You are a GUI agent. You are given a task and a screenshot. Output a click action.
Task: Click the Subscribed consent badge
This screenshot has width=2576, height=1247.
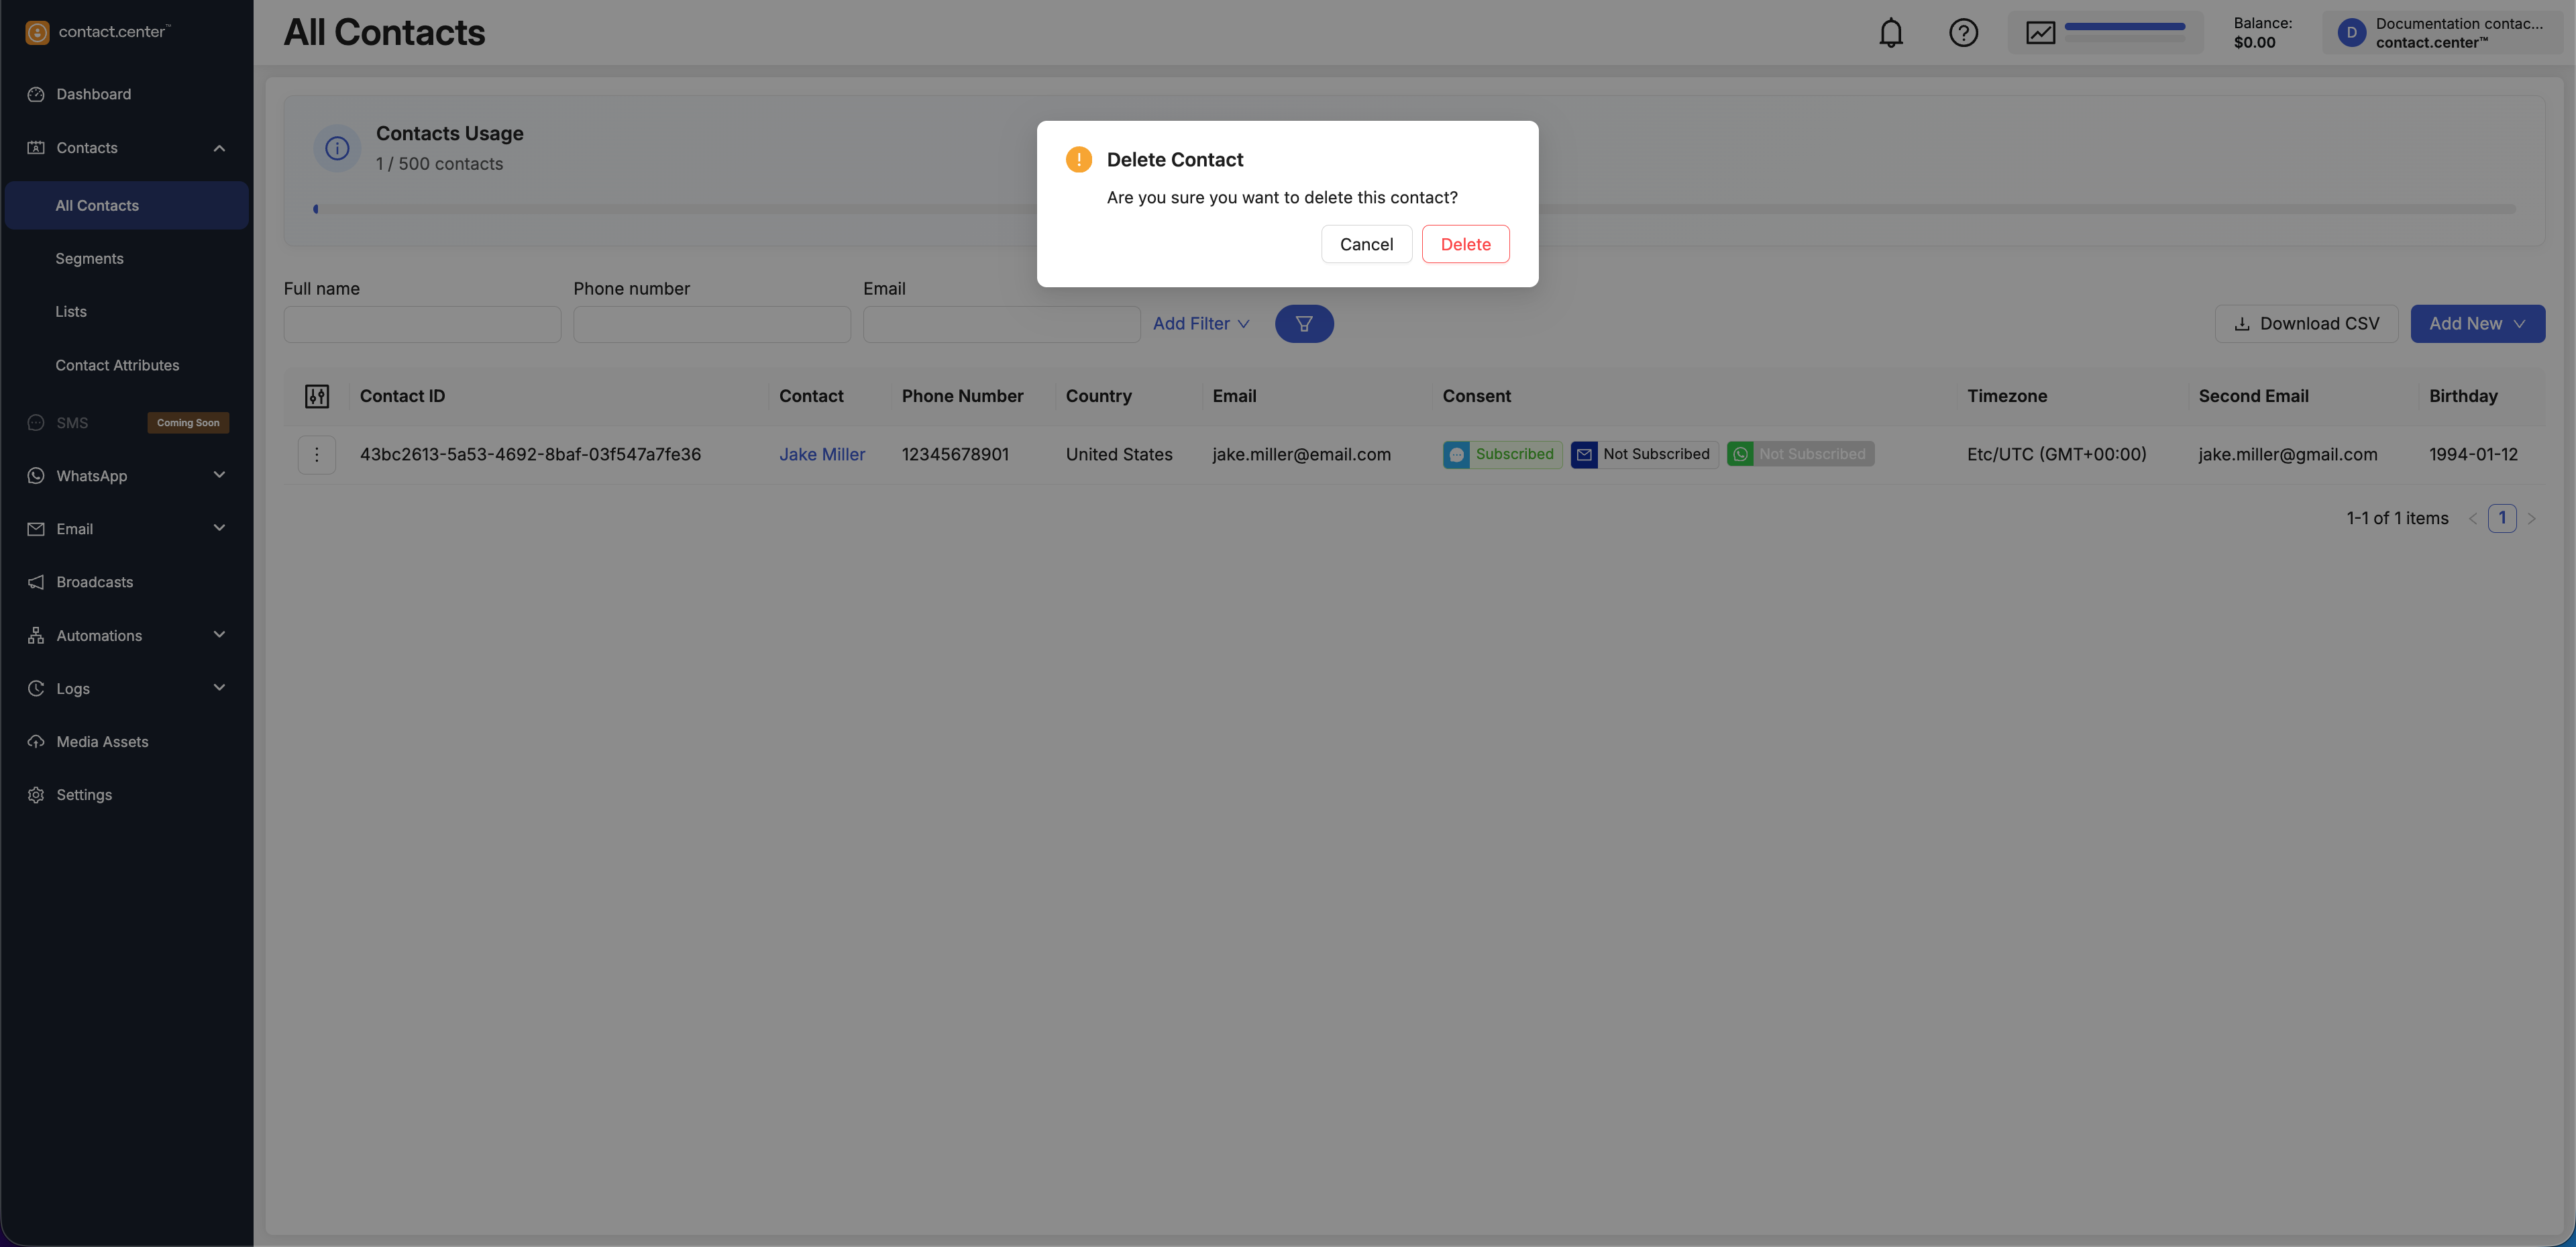click(x=1502, y=454)
